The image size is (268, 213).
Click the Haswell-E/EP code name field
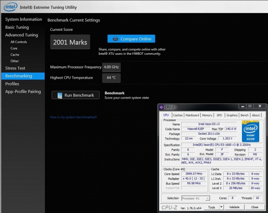coord(196,129)
